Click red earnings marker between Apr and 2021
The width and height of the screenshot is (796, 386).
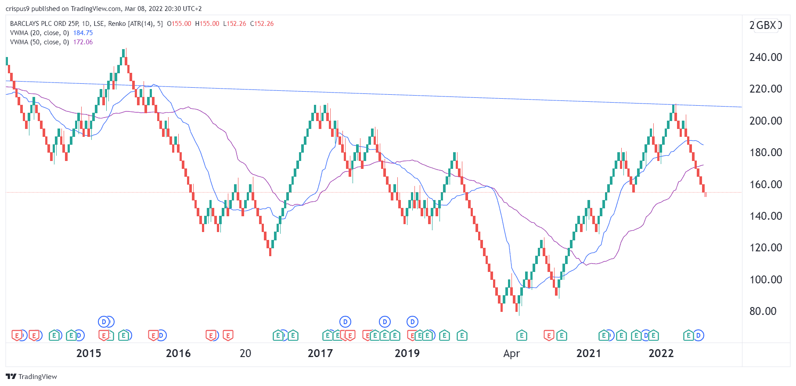click(549, 336)
